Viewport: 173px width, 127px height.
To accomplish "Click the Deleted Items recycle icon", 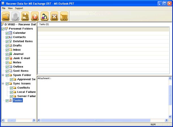I will [x=10, y=41].
